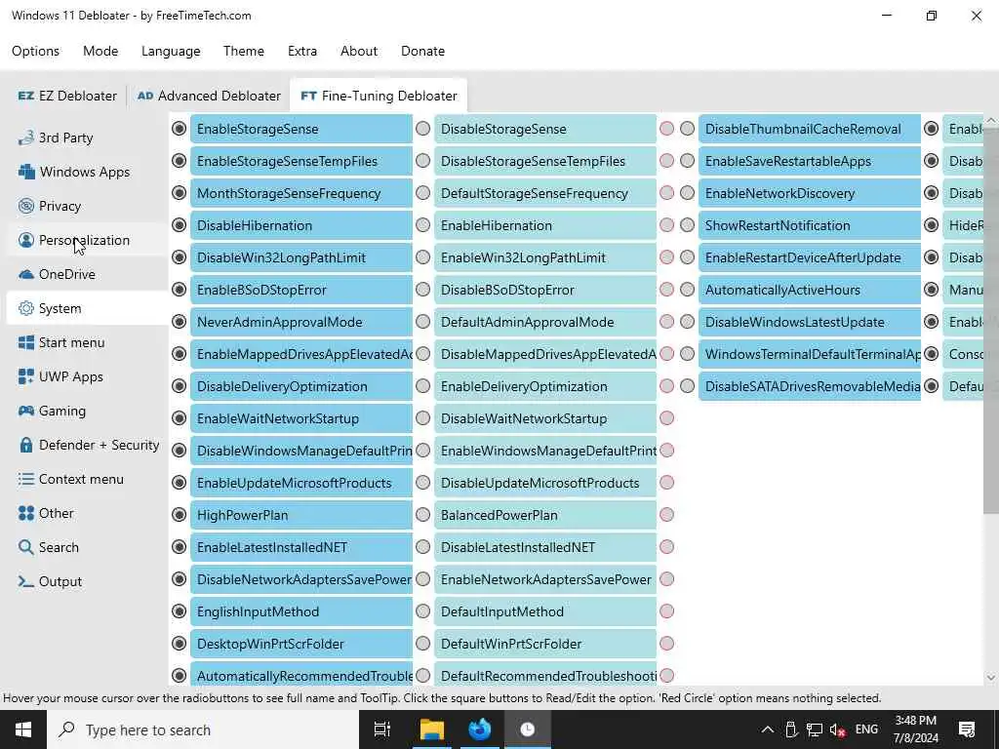Open the Start menu Windows icon
999x749 pixels.
(26, 342)
